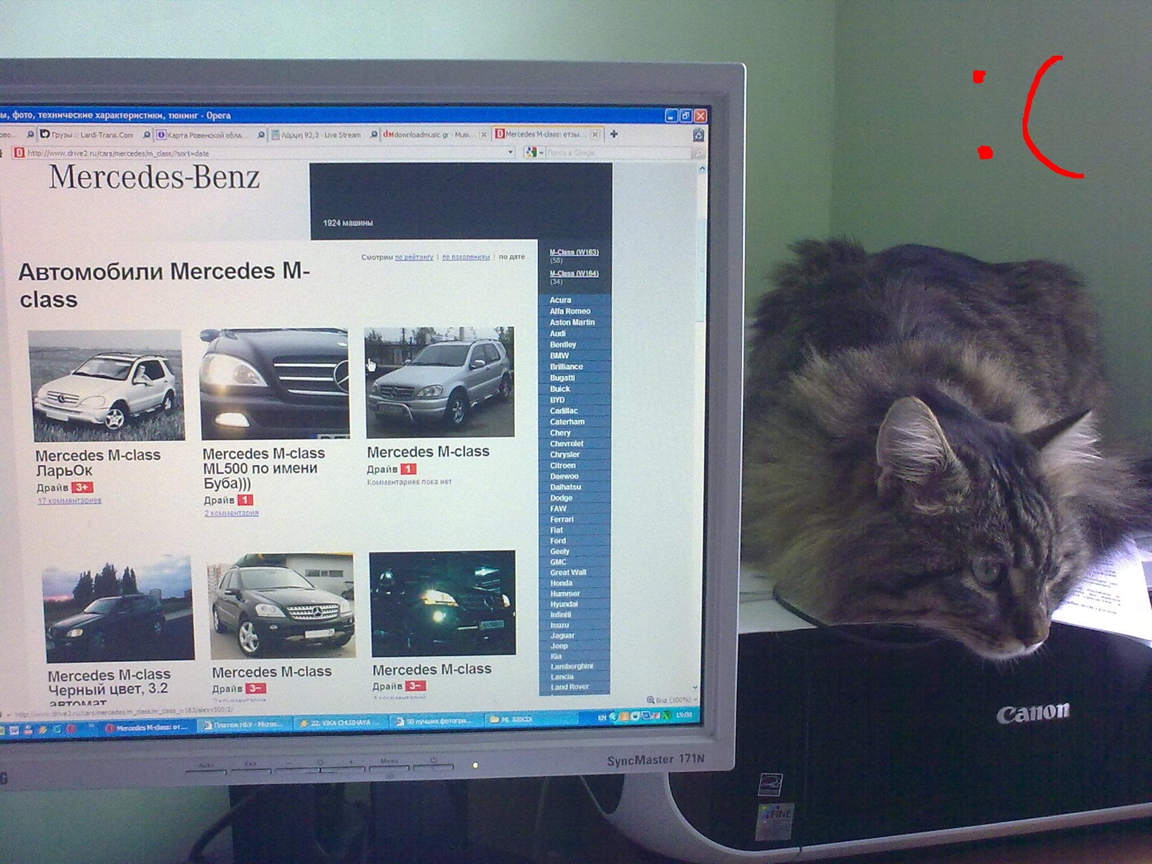
Task: Open the Платеж НБУ Microsoft taskbar button
Action: click(x=244, y=725)
